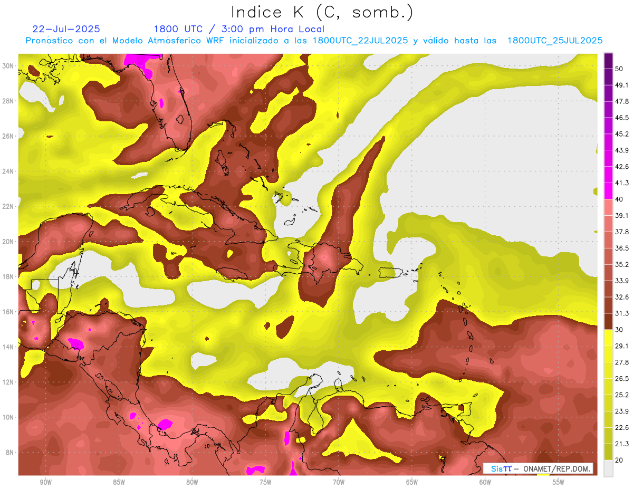The image size is (633, 489).
Task: Click the magenta band between 40 and 41.3
Action: 608,191
